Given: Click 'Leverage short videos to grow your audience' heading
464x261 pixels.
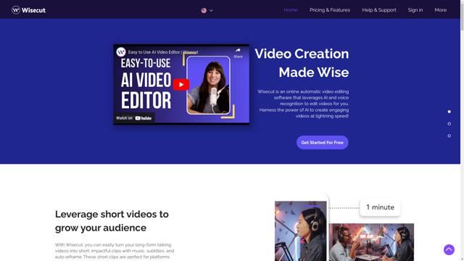Looking at the screenshot, I should (112, 220).
